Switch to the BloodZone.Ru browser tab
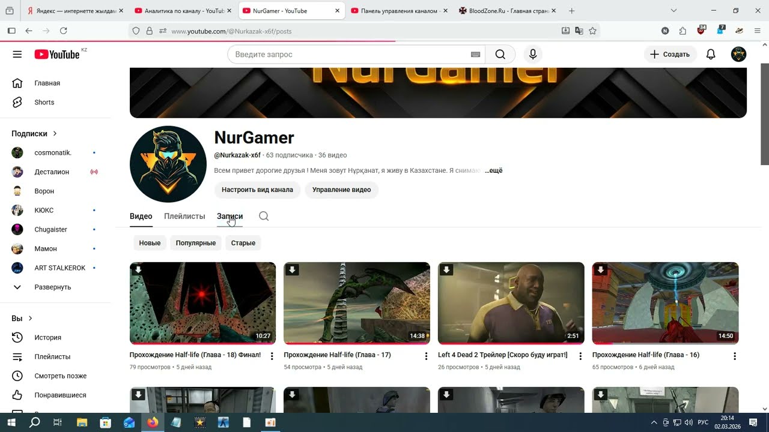The image size is (769, 432). pos(507,11)
